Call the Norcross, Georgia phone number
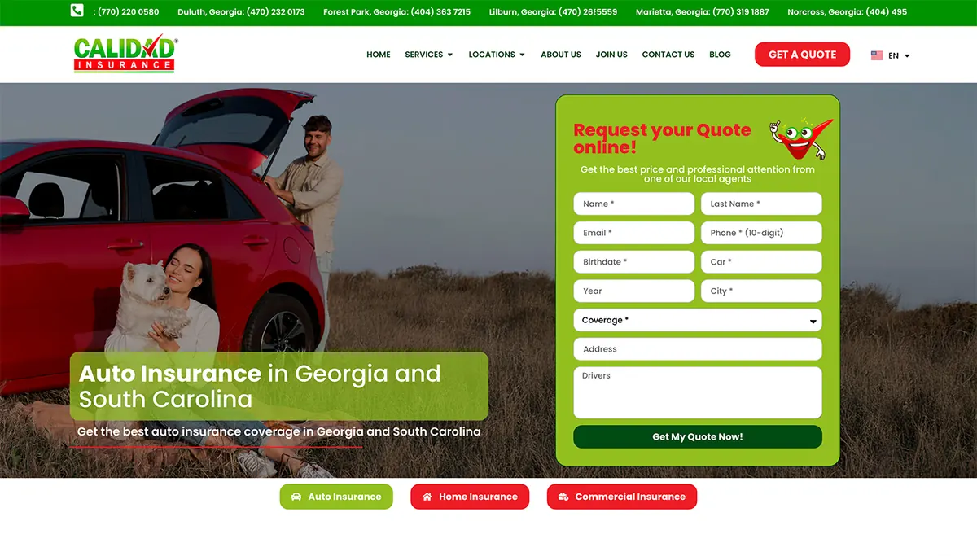Image resolution: width=977 pixels, height=556 pixels. point(847,12)
